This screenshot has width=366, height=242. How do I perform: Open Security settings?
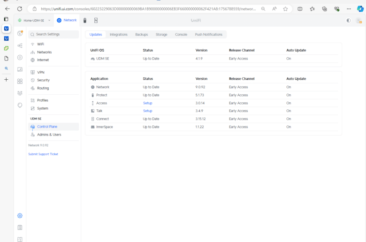click(44, 80)
